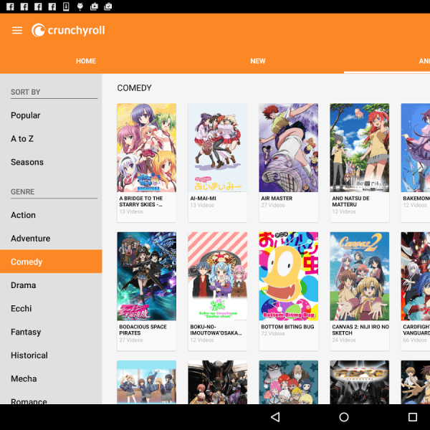Open A Bridge to the Starry Skies poster
Screen dimensions: 430x430
point(147,148)
